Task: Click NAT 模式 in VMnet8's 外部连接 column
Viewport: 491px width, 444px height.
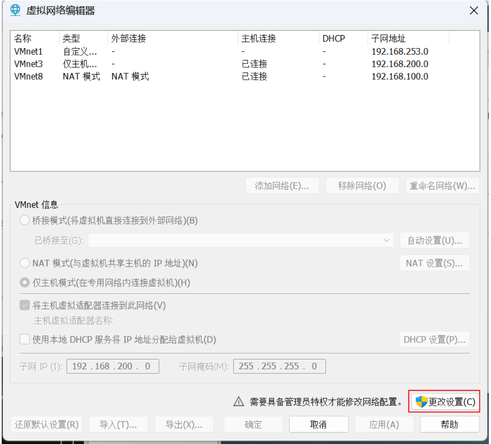Action: pos(130,76)
